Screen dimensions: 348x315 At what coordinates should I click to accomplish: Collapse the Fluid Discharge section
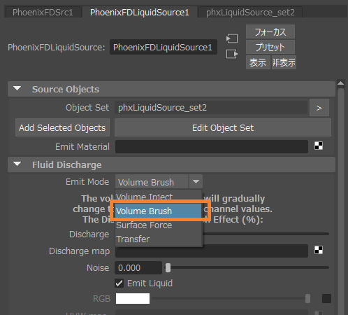tap(17, 164)
